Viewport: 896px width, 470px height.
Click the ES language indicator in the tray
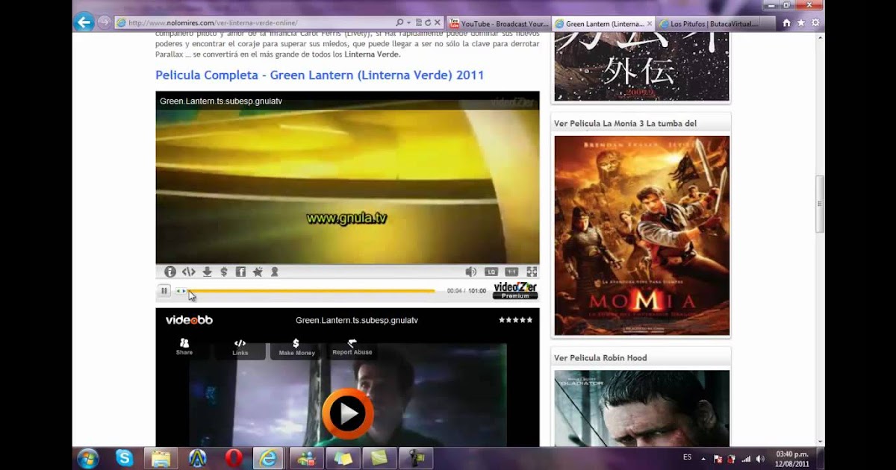click(x=687, y=457)
